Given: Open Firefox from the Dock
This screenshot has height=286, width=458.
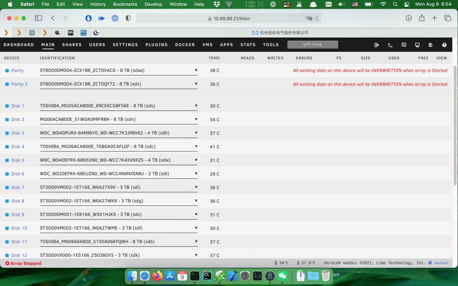Looking at the screenshot, I should click(157, 275).
